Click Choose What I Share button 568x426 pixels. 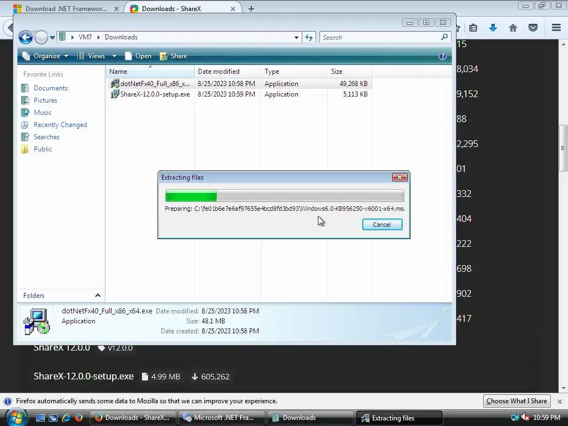pos(516,401)
